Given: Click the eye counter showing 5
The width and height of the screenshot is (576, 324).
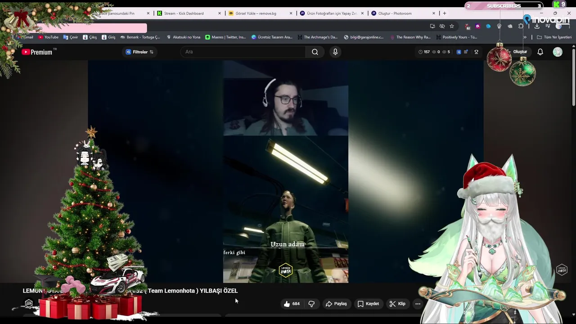Looking at the screenshot, I should [446, 52].
